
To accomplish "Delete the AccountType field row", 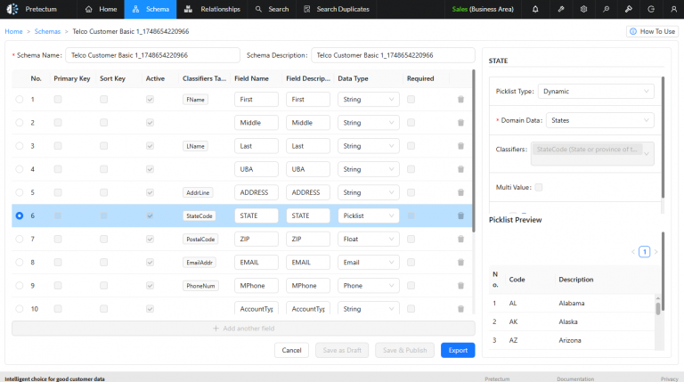I will coord(460,309).
